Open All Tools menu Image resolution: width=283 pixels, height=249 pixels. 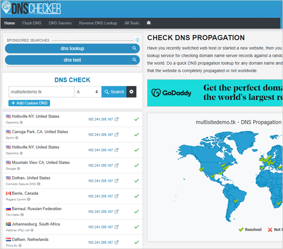132,23
